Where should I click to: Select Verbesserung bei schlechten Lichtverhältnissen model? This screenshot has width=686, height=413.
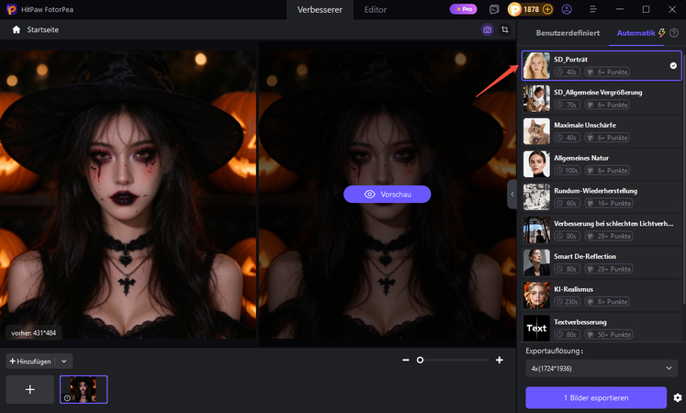602,229
